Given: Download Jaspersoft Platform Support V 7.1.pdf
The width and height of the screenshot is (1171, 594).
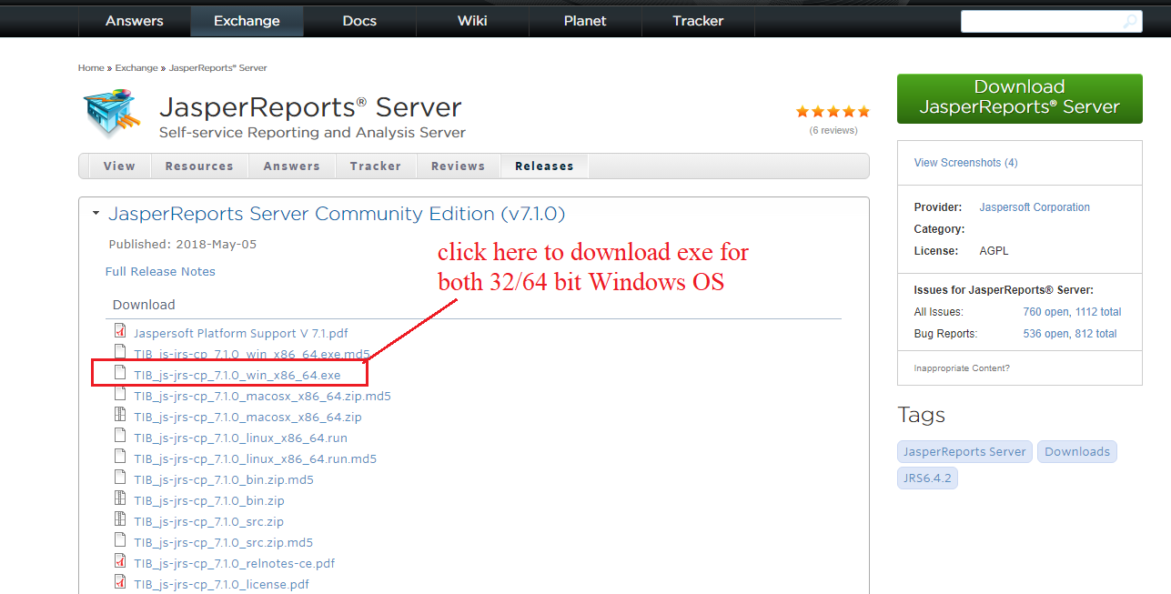Looking at the screenshot, I should click(x=240, y=333).
